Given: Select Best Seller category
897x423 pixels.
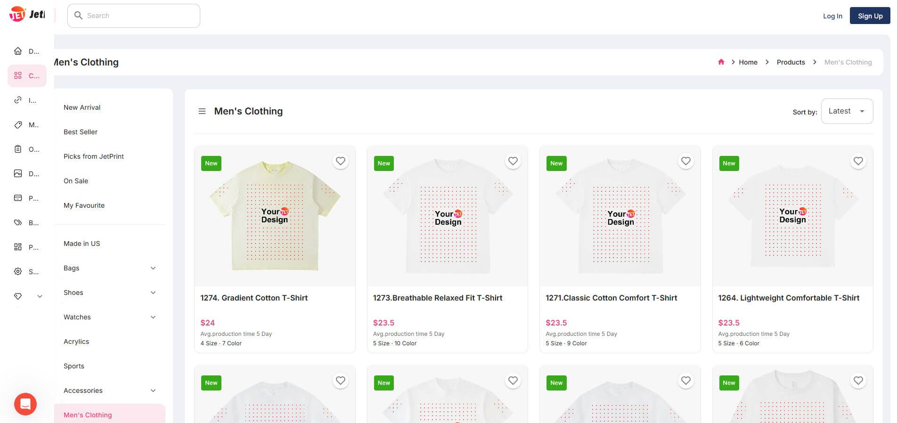Looking at the screenshot, I should tap(81, 132).
